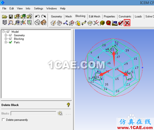Expand the Blocking tree node
The width and height of the screenshot is (154, 130).
[x=6, y=39]
